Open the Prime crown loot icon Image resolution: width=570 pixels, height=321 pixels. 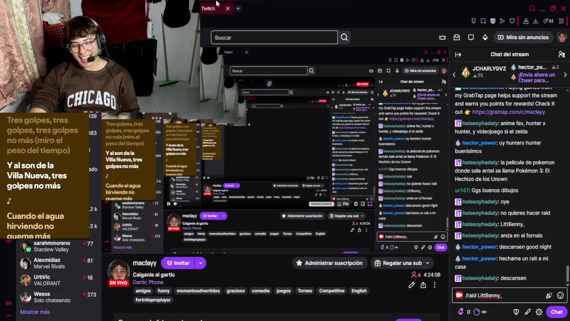point(442,37)
